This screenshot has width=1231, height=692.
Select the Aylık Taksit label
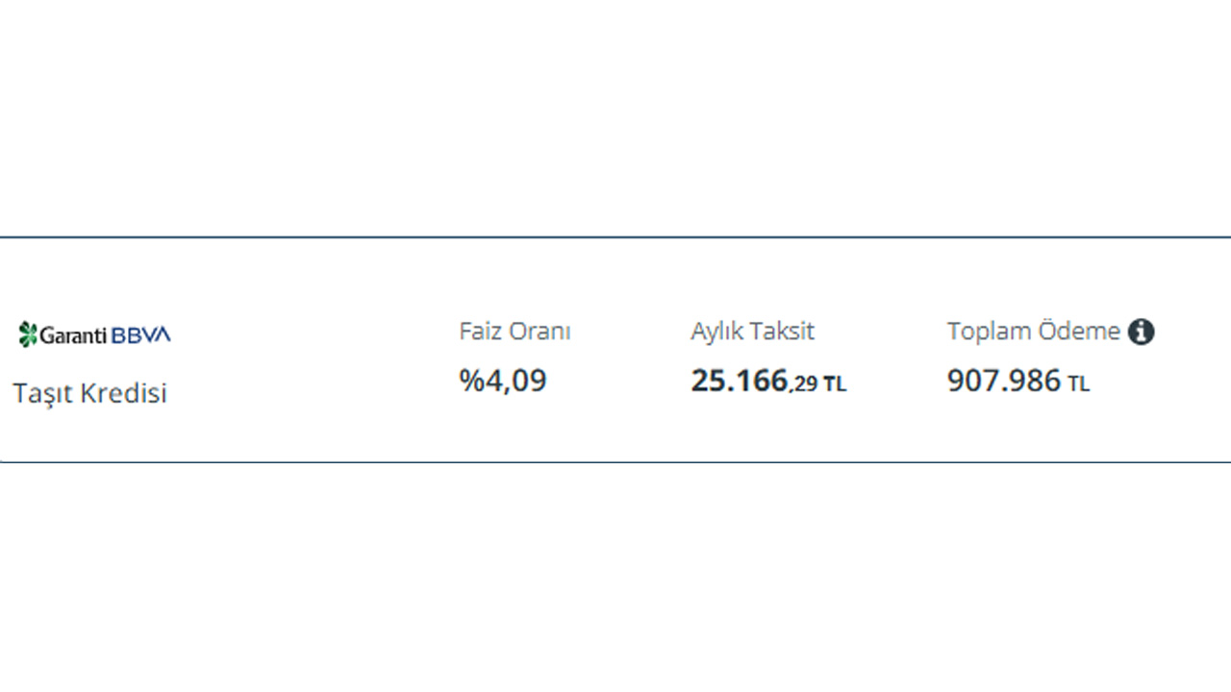click(x=752, y=332)
